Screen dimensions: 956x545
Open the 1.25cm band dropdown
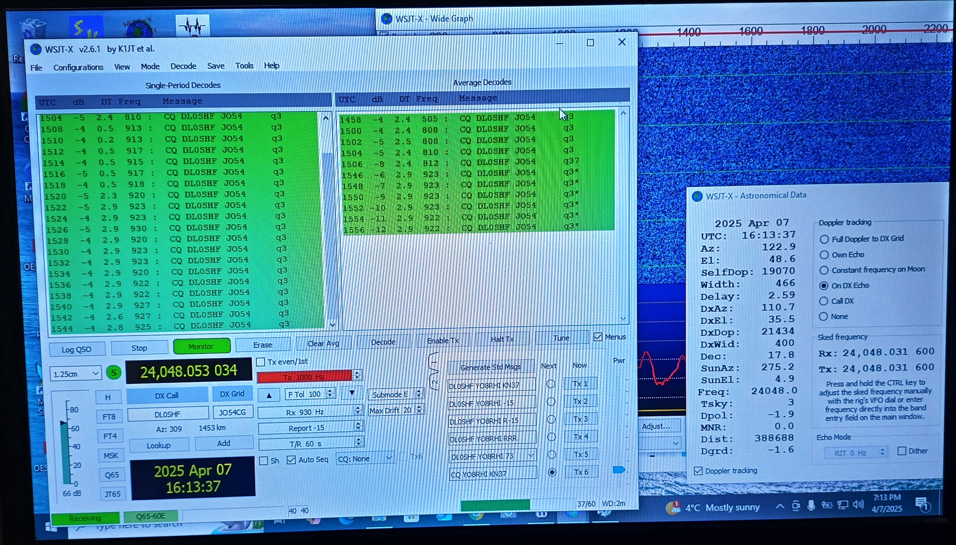click(76, 374)
